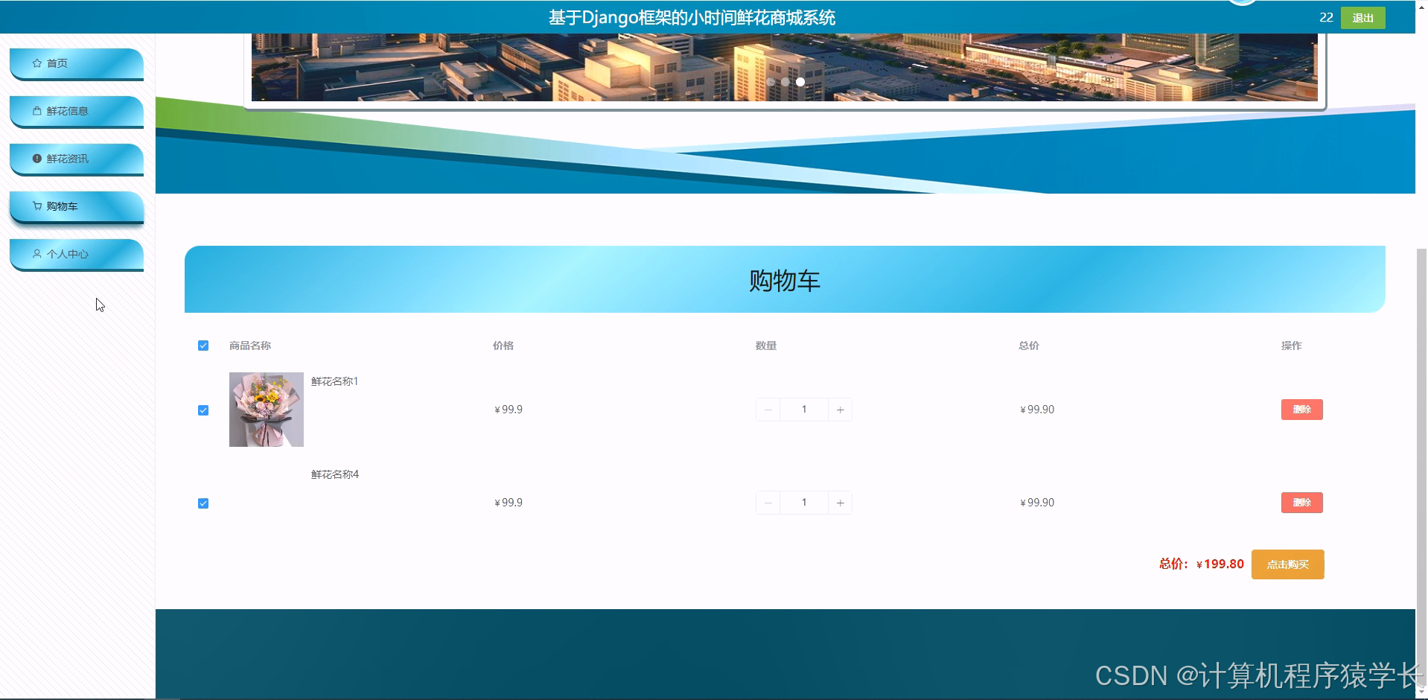Click the username 22 in header
Screen dimensions: 1428x700
(1326, 17)
